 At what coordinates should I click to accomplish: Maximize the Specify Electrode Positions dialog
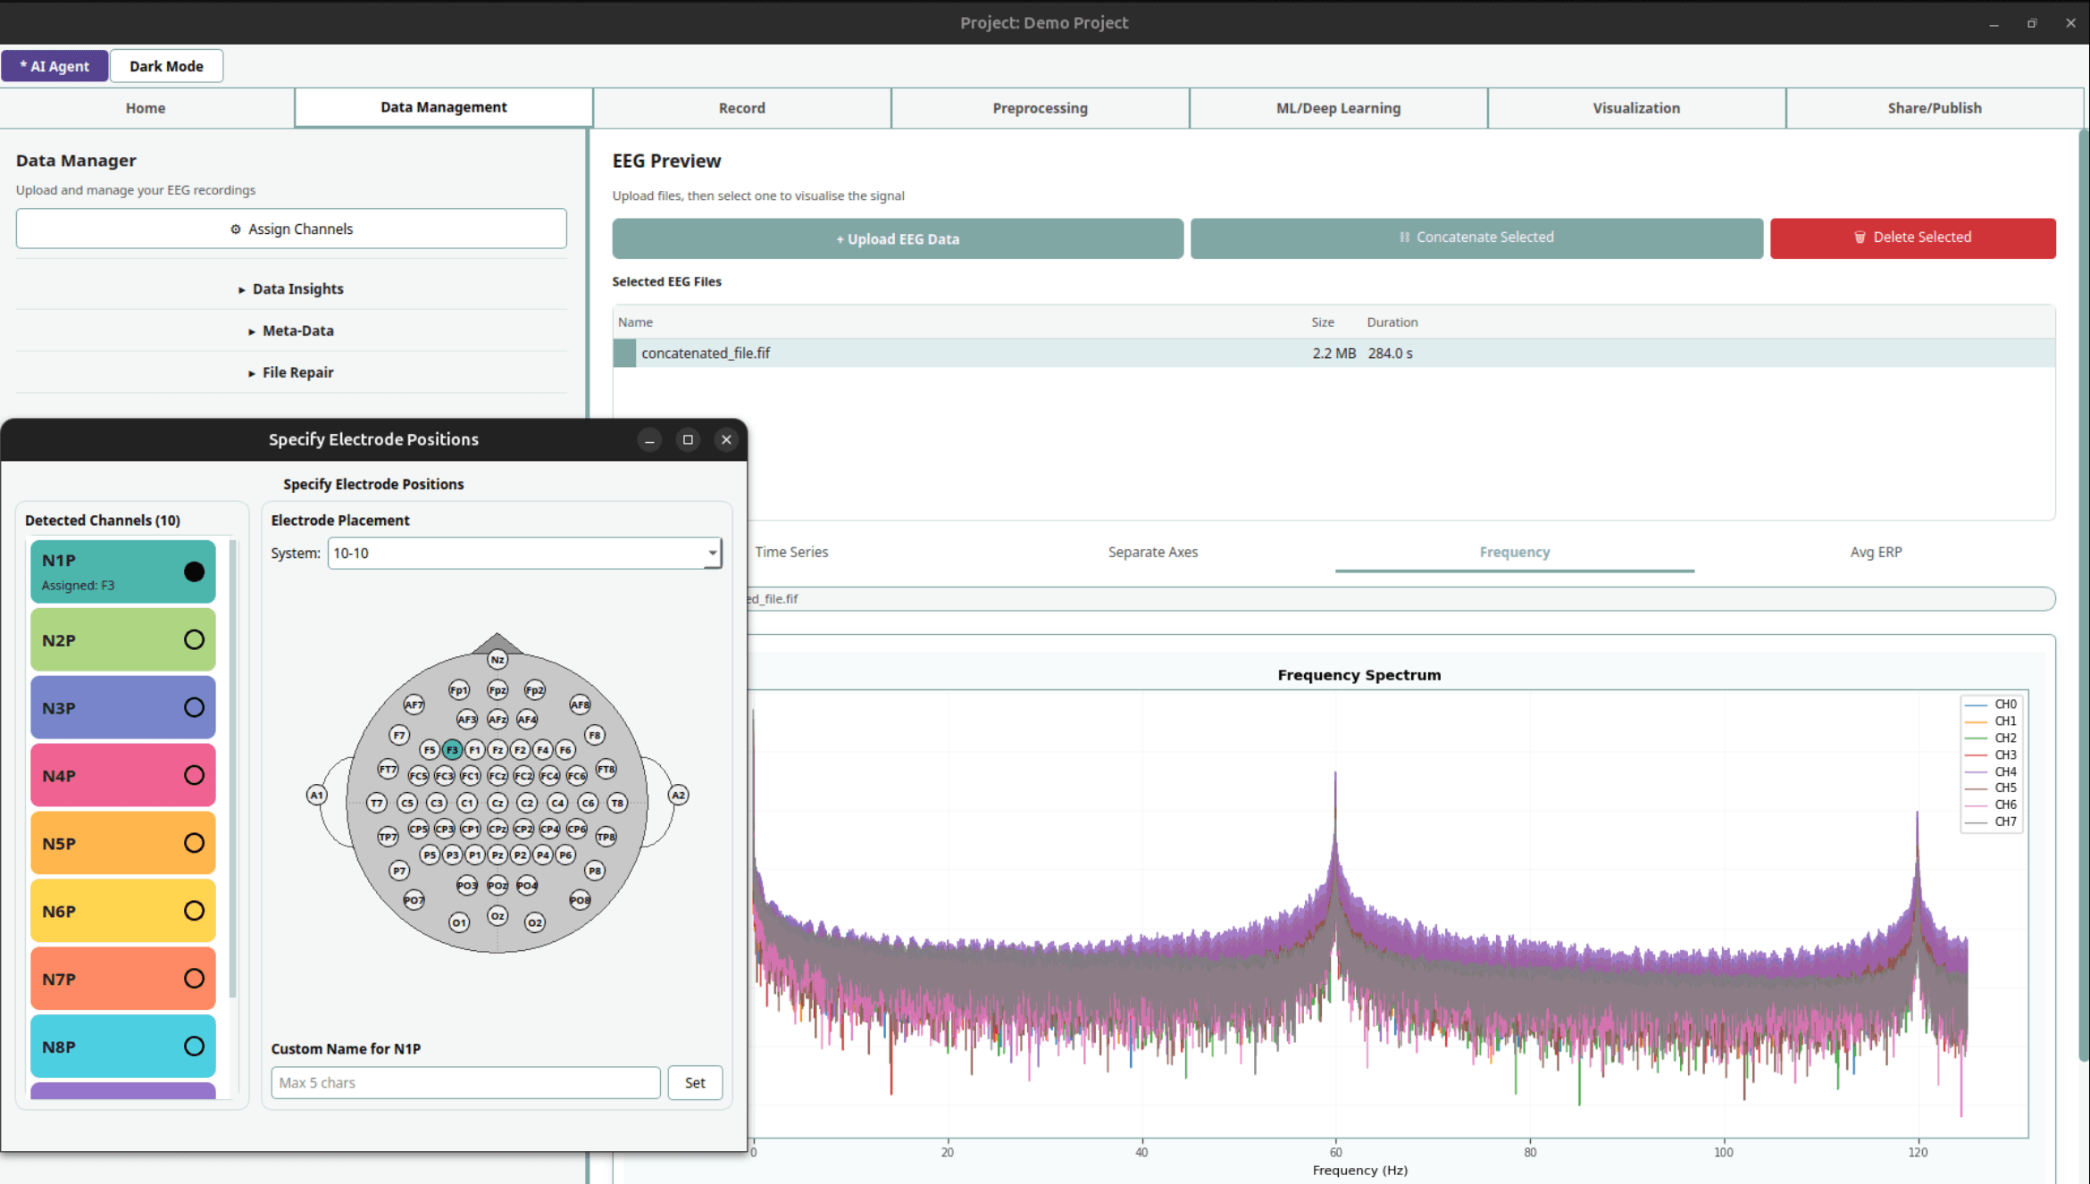click(688, 439)
